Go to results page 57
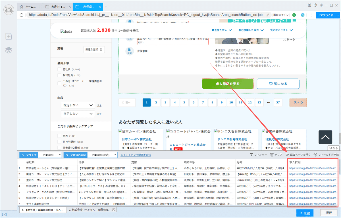Screen dimensions: 341x218 point(278,102)
